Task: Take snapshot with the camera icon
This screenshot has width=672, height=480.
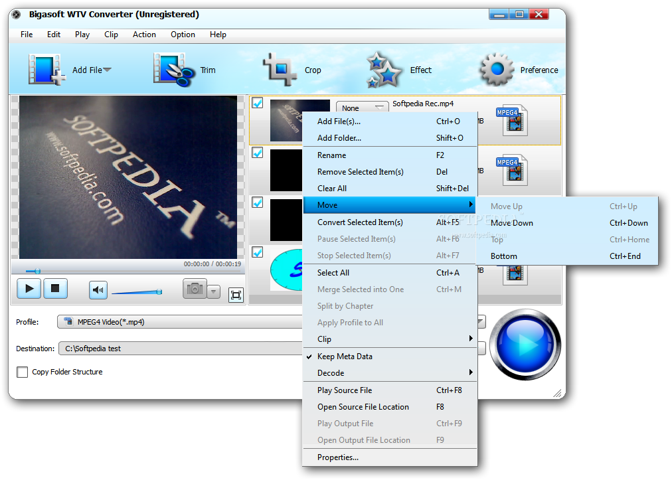Action: (x=195, y=288)
